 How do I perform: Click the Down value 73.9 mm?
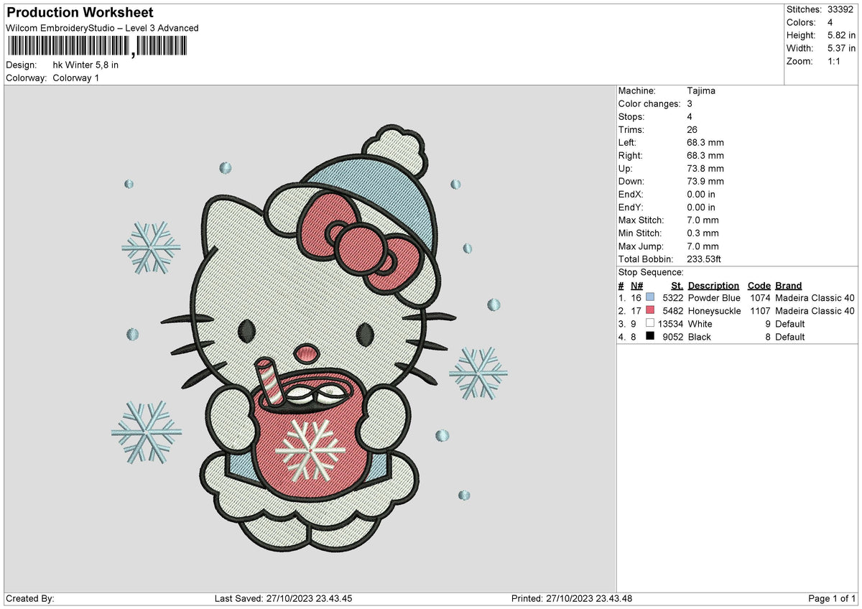pos(705,181)
